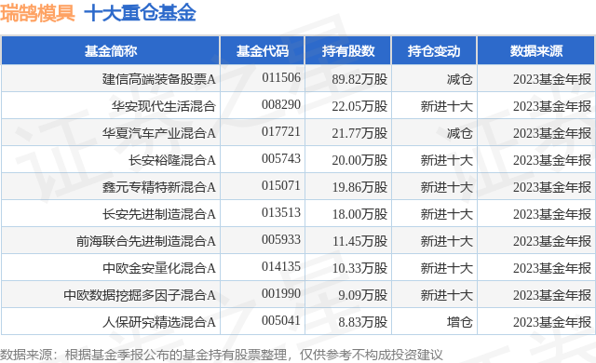Select fund name 长安先进制造混合A
The image size is (596, 363).
159,214
